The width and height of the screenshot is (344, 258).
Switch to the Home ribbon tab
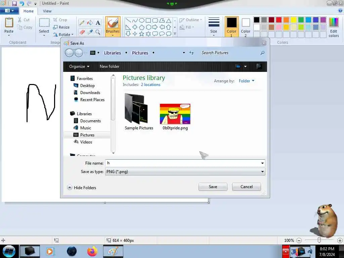click(x=29, y=11)
